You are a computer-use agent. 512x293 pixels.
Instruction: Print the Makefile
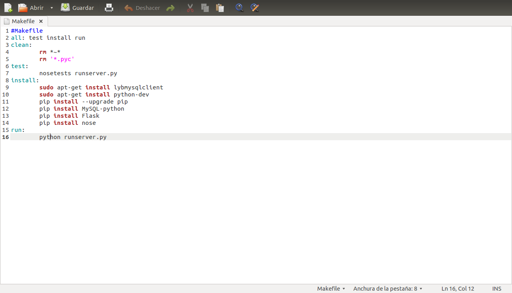click(x=109, y=7)
